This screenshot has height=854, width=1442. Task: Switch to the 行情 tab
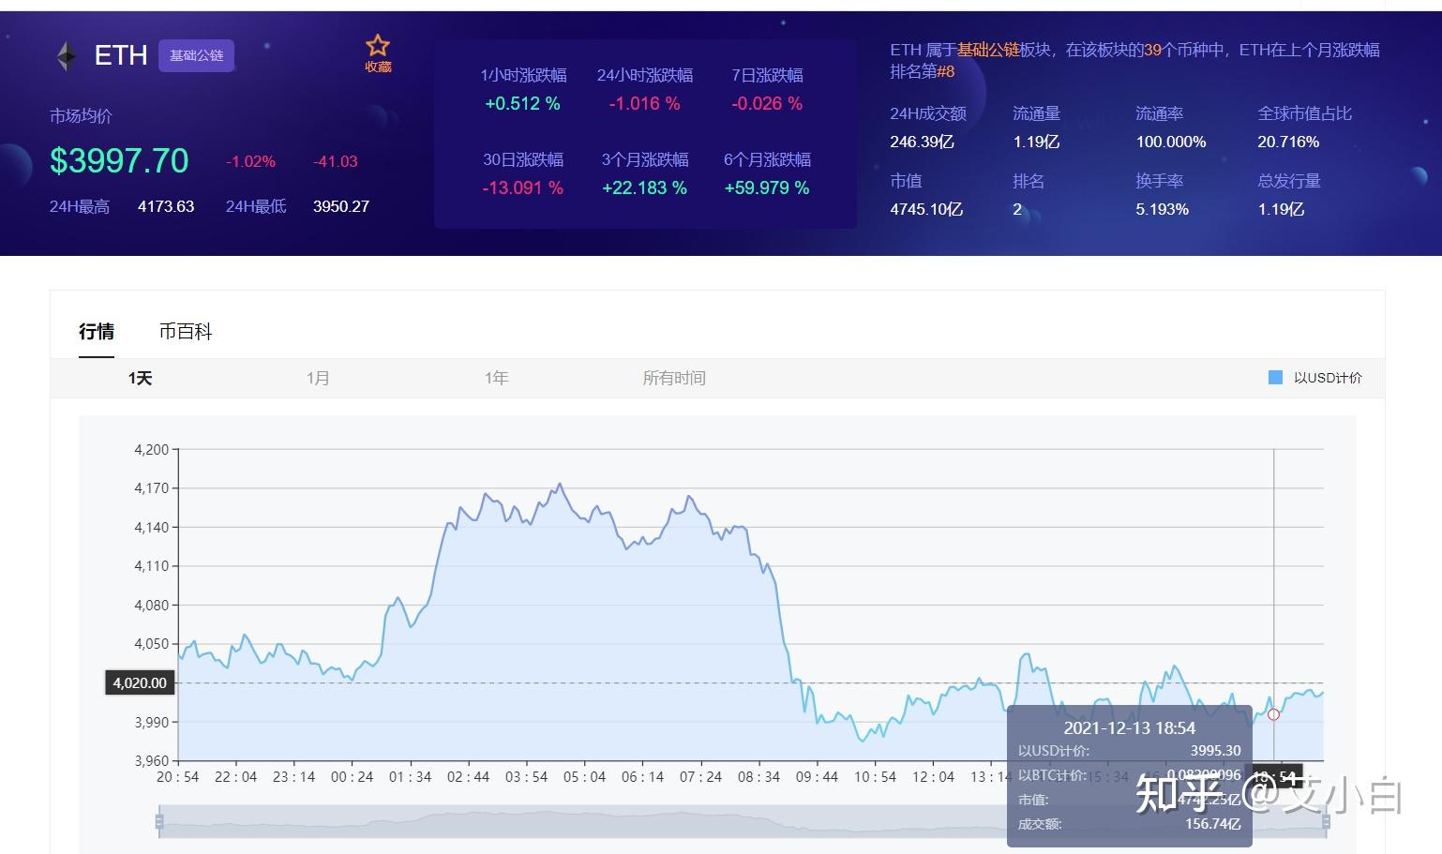tap(97, 332)
